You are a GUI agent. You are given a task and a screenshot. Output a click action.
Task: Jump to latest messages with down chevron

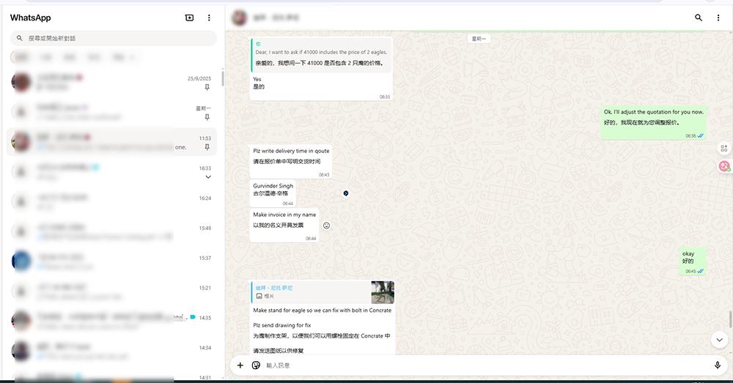[719, 339]
